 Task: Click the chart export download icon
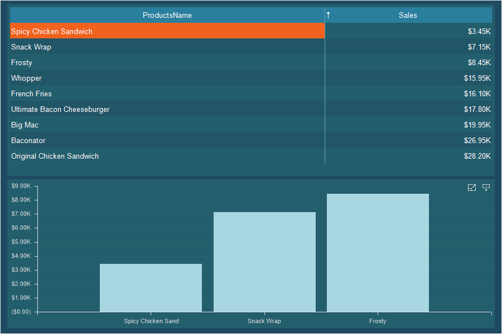(x=486, y=188)
